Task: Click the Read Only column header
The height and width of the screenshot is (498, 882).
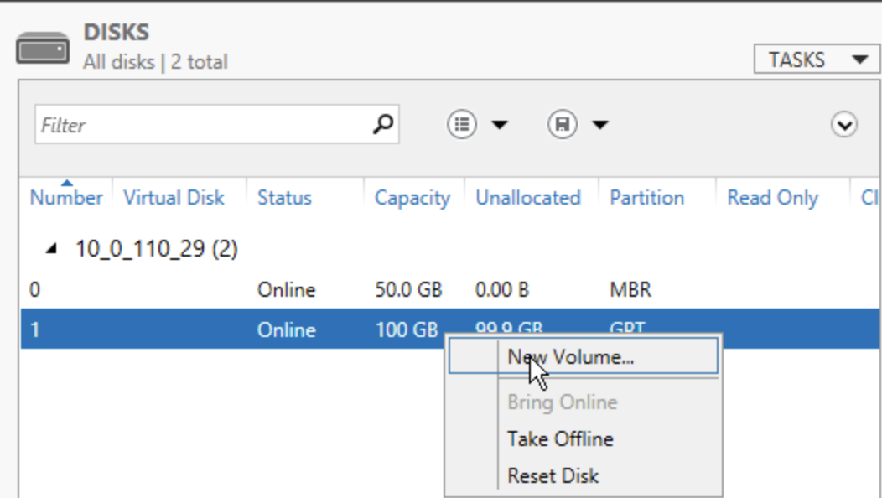Action: [x=772, y=198]
